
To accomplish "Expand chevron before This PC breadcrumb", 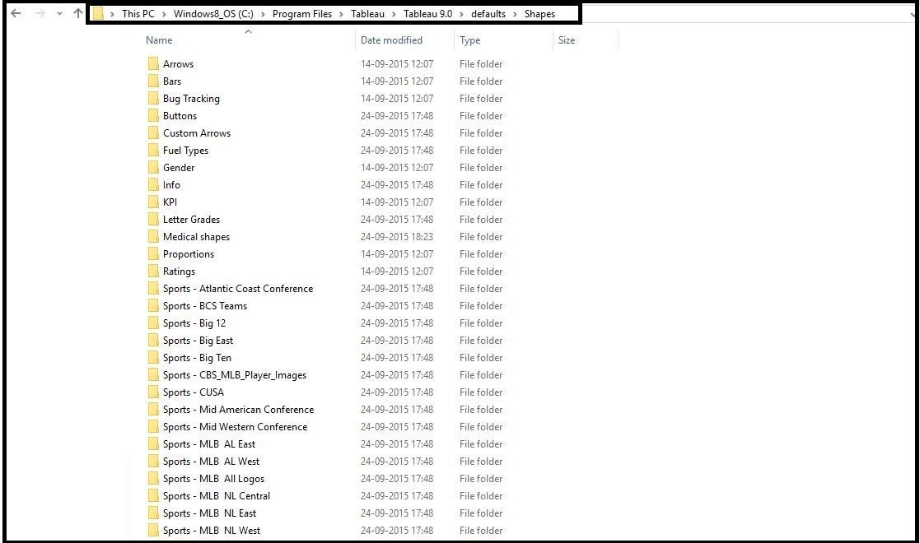I will coord(113,14).
